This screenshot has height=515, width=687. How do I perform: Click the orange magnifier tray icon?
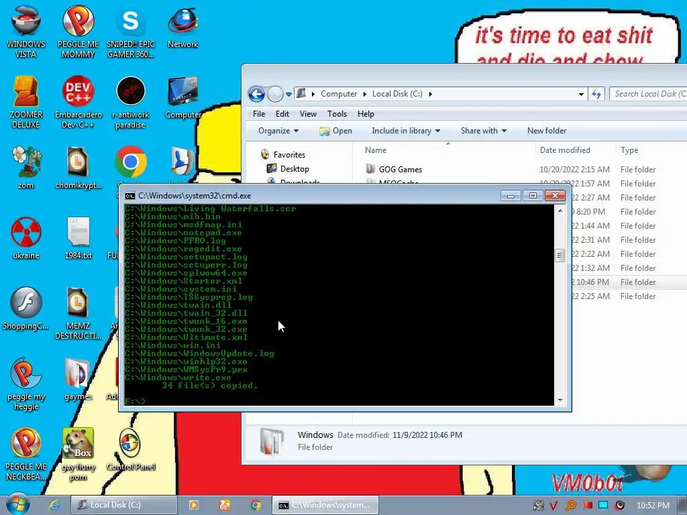click(570, 506)
